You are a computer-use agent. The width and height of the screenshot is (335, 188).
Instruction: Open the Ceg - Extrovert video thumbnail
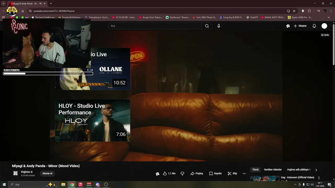(265, 178)
